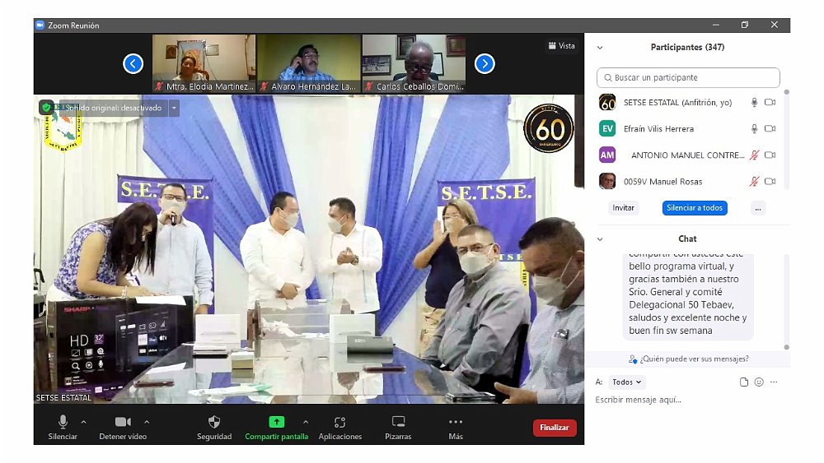The width and height of the screenshot is (824, 463).
Task: Click the Más three-dots icon in toolbar
Action: pos(455,423)
